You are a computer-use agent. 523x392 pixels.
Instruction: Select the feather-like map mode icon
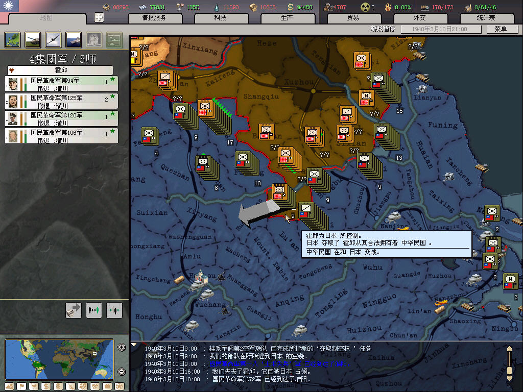(70, 387)
